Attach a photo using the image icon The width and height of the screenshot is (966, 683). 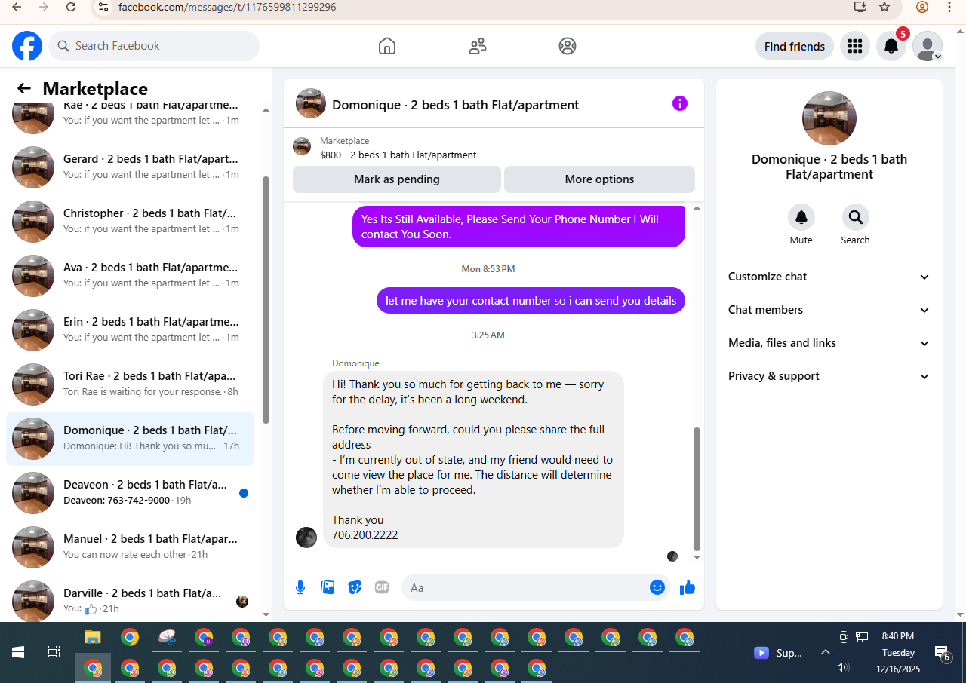click(x=328, y=587)
